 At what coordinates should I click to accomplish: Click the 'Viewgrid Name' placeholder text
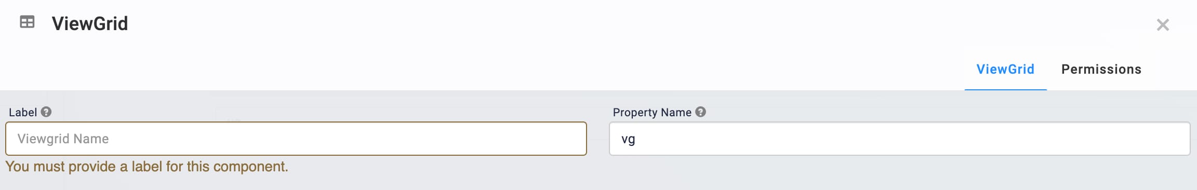coord(63,139)
